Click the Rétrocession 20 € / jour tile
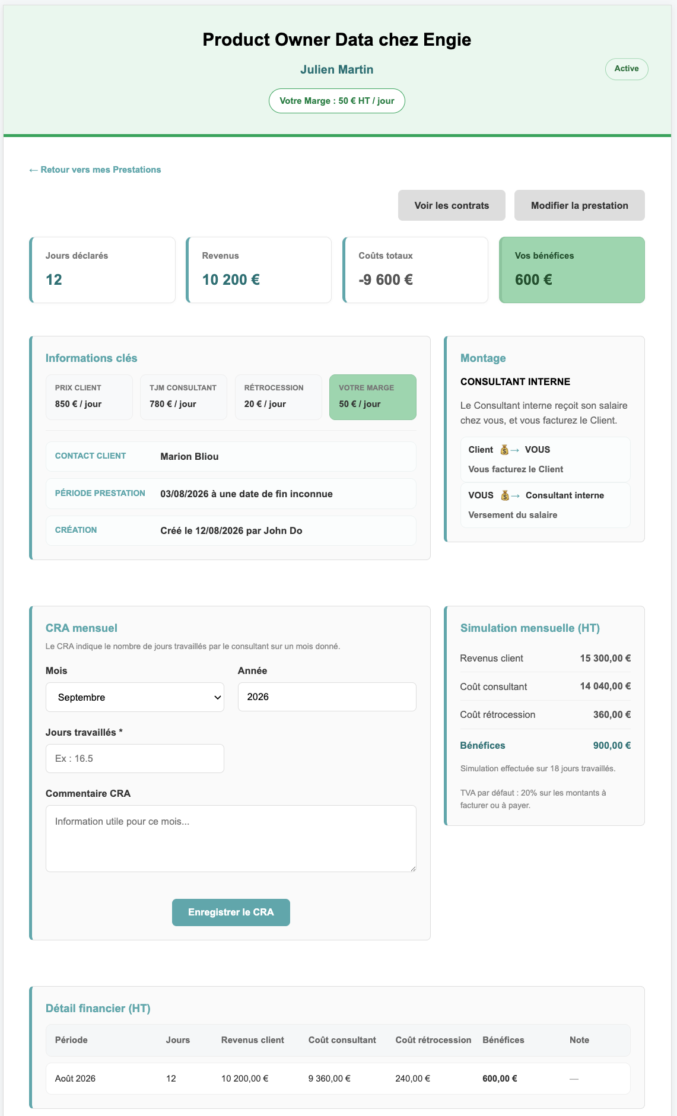Viewport: 677px width, 1116px height. click(x=278, y=397)
